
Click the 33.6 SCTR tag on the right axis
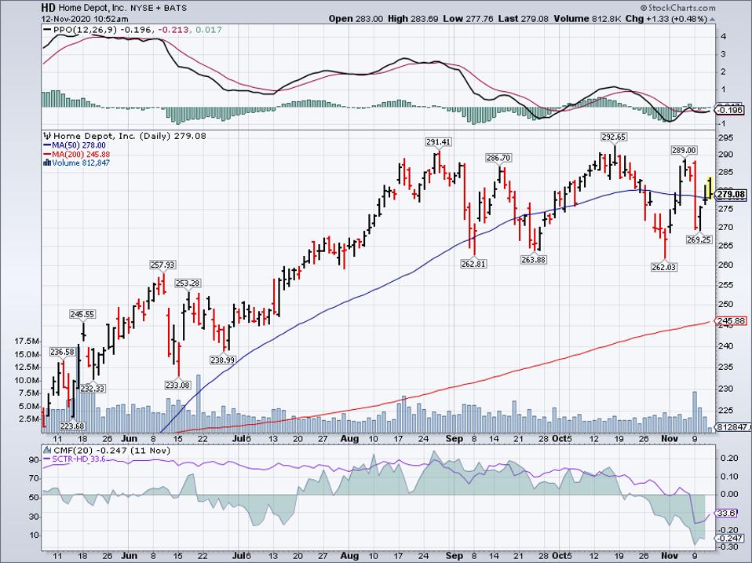[725, 513]
